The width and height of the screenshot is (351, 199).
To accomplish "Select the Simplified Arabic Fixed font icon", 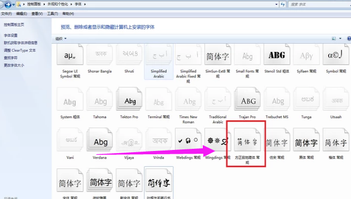I will click(x=188, y=55).
